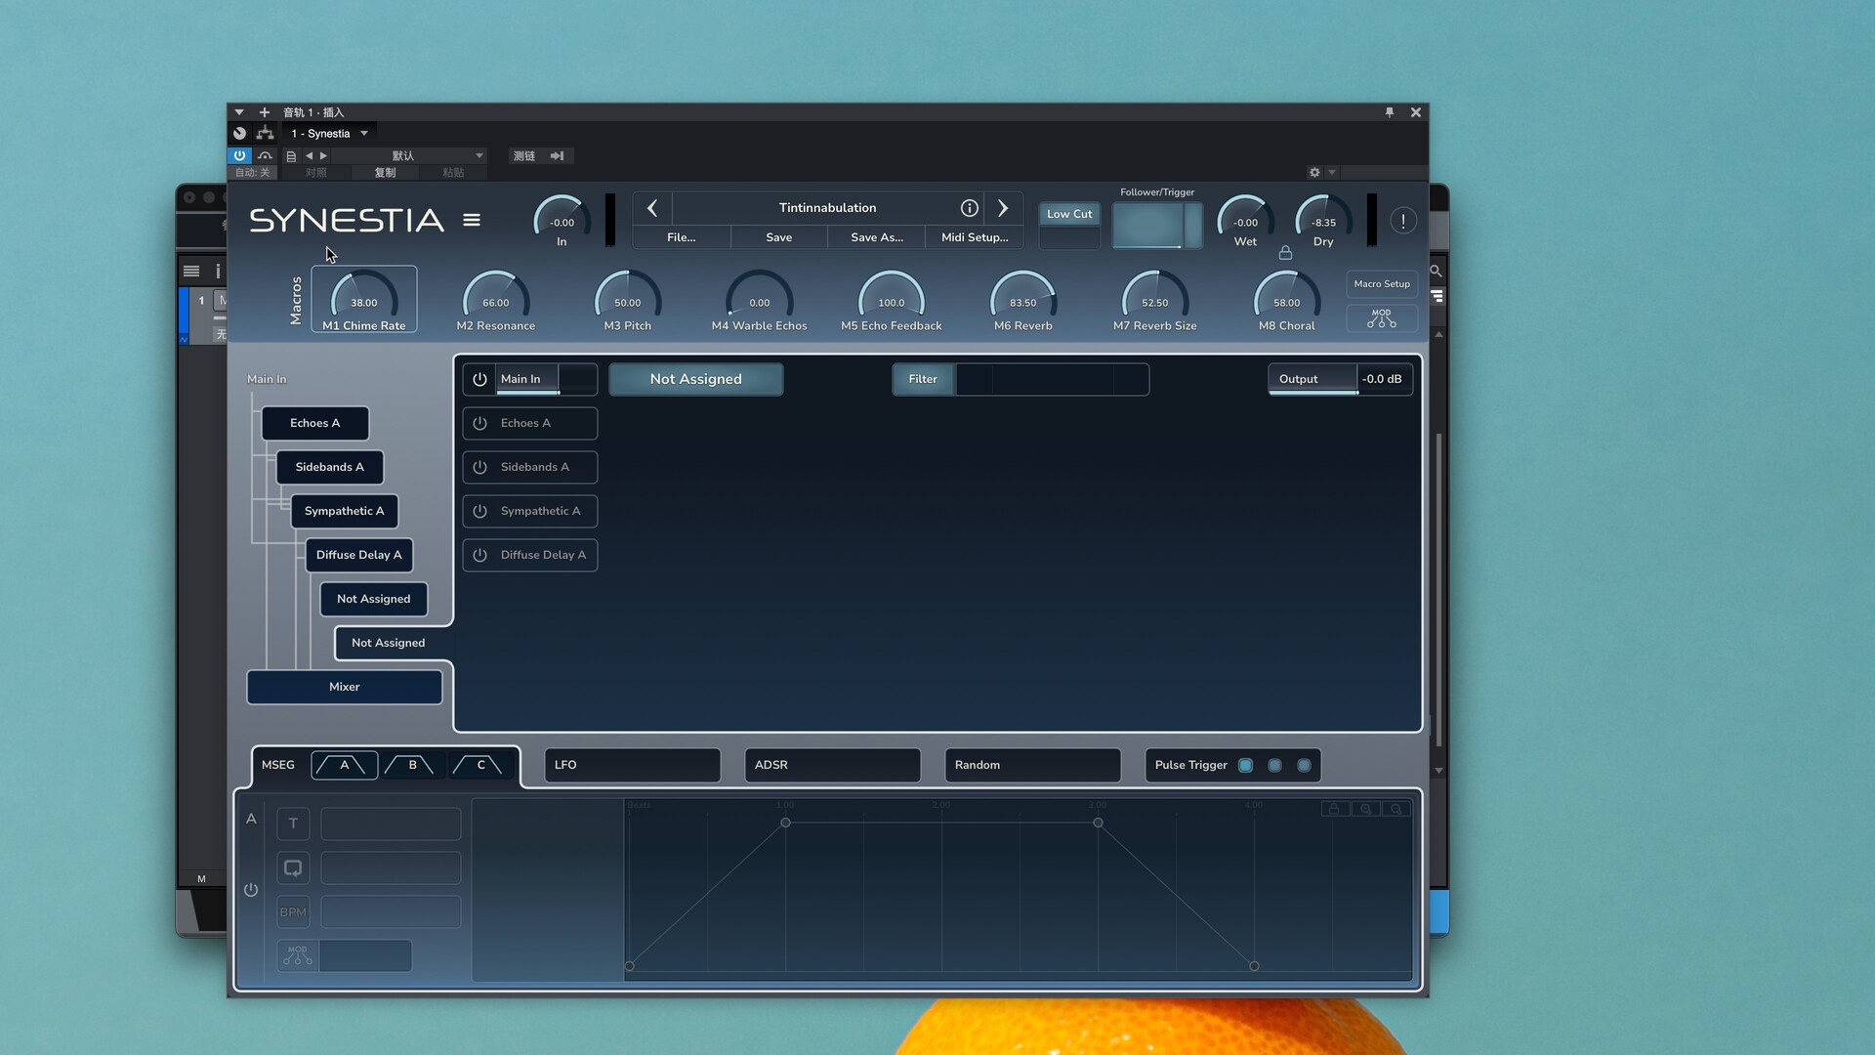
Task: Open the ADSR modulator panel
Action: pyautogui.click(x=832, y=765)
